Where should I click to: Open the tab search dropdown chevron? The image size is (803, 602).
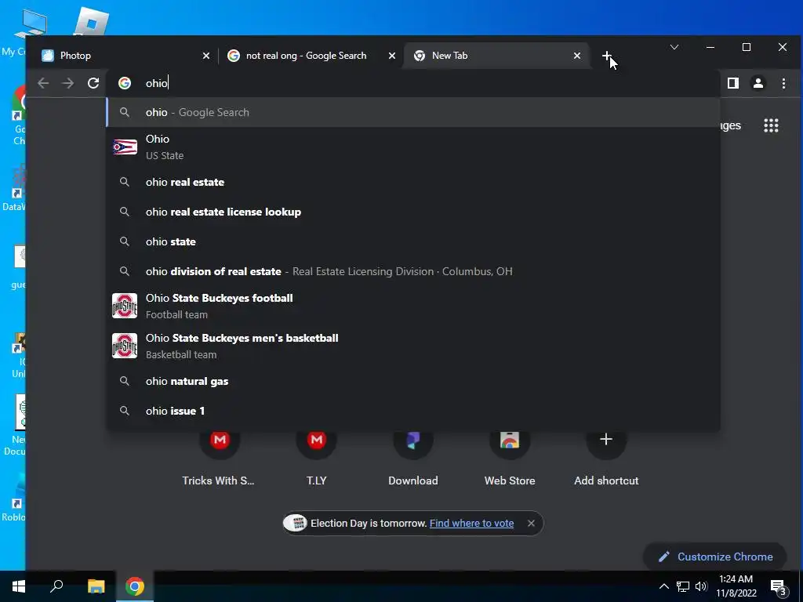(x=674, y=47)
